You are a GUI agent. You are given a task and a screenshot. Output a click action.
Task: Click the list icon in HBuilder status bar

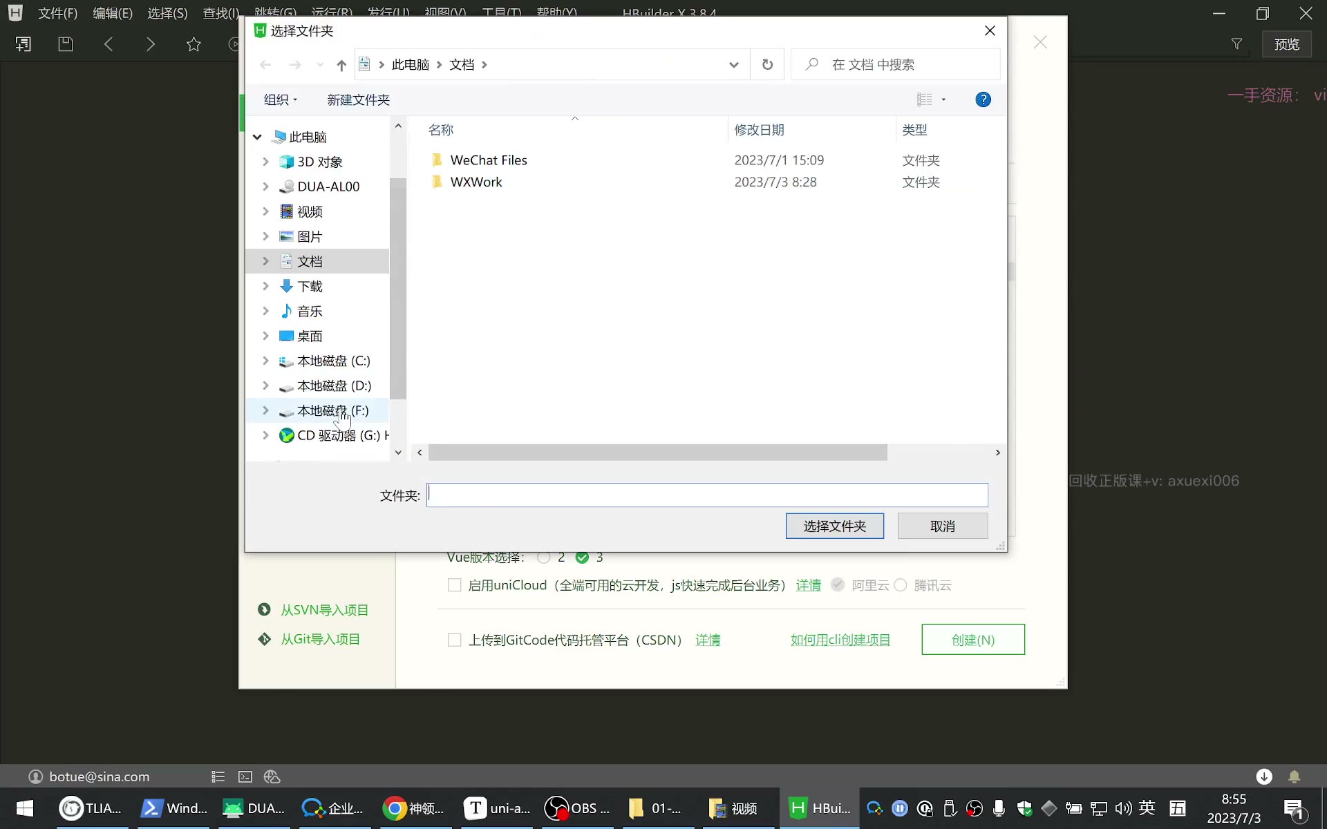(x=218, y=776)
